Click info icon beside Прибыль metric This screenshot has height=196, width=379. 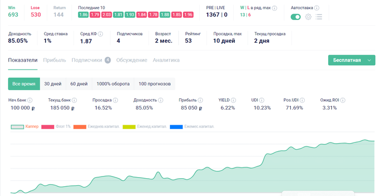pyautogui.click(x=200, y=100)
